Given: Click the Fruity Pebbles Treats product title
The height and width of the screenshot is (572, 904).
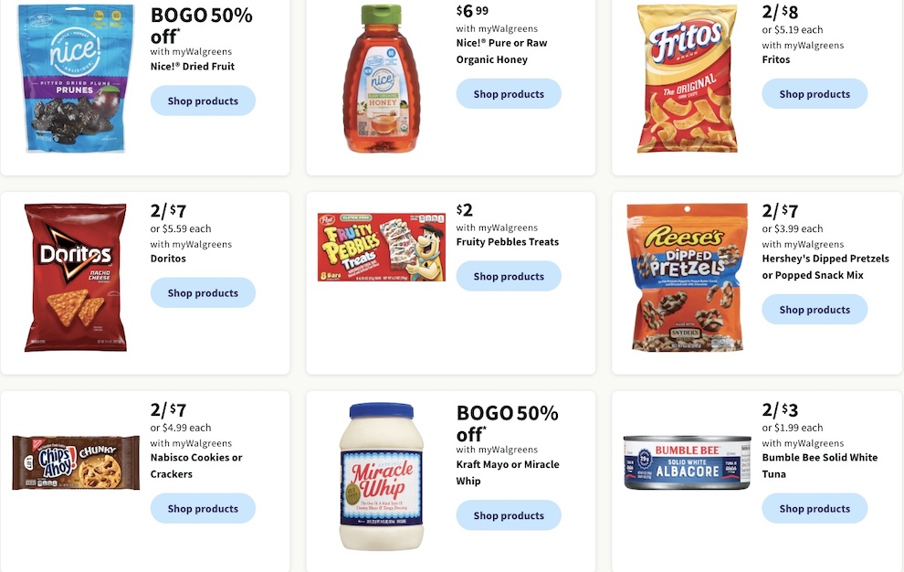Looking at the screenshot, I should [508, 242].
